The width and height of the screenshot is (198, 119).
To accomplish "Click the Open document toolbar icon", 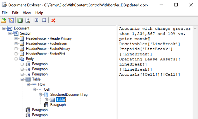I will pos(4,20).
